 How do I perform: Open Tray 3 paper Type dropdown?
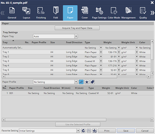point(101,61)
